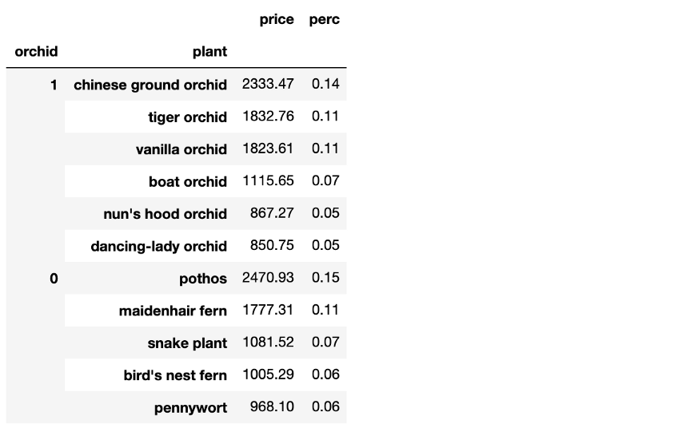Click the price column header

pyautogui.click(x=277, y=20)
